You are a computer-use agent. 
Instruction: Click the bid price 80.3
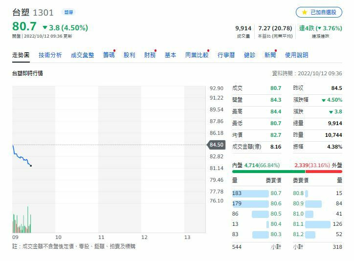pos(276,235)
